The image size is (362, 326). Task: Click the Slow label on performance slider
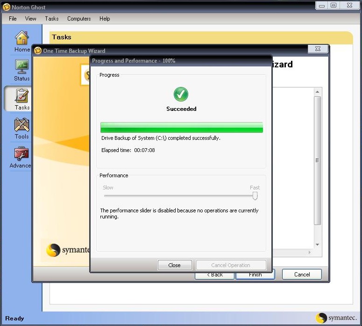pos(108,188)
